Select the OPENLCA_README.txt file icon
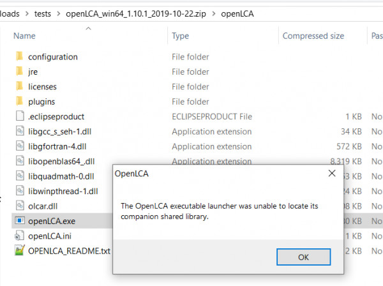The height and width of the screenshot is (286, 383). pos(20,250)
